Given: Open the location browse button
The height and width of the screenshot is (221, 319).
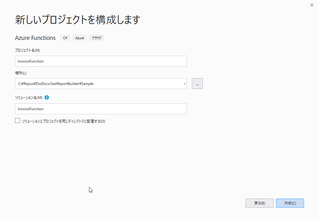Looking at the screenshot, I should tap(197, 83).
